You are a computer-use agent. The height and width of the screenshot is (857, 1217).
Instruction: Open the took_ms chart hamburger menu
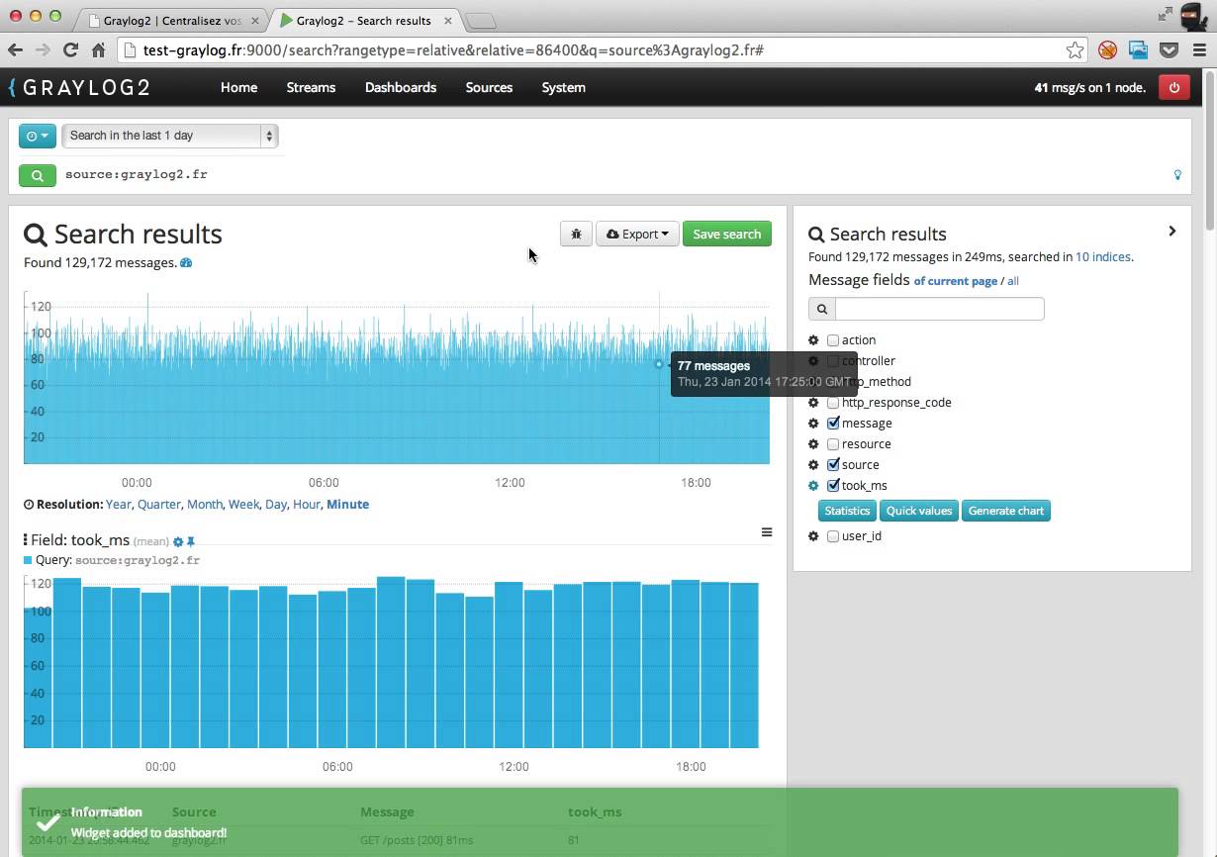[x=766, y=532]
